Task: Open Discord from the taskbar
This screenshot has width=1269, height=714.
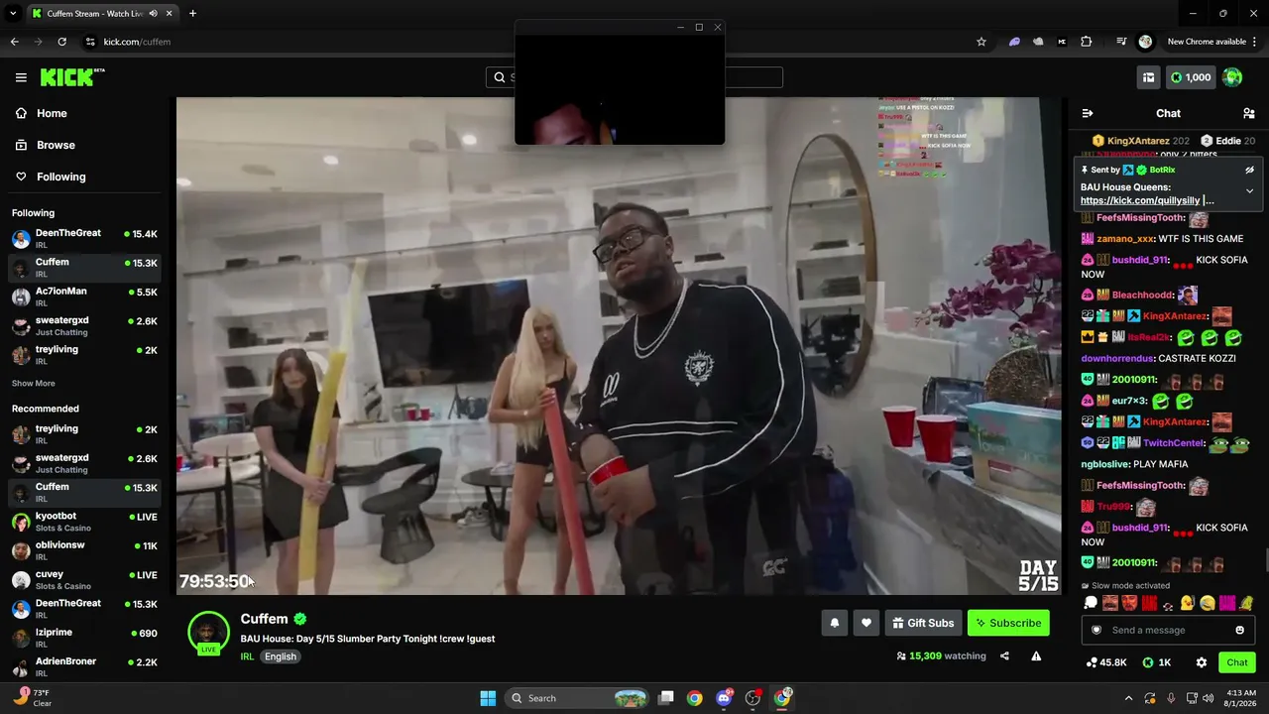Action: coord(724,698)
